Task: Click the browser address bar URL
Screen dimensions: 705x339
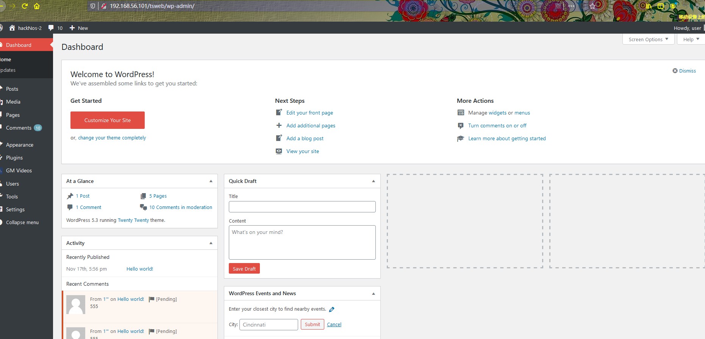Action: click(152, 6)
